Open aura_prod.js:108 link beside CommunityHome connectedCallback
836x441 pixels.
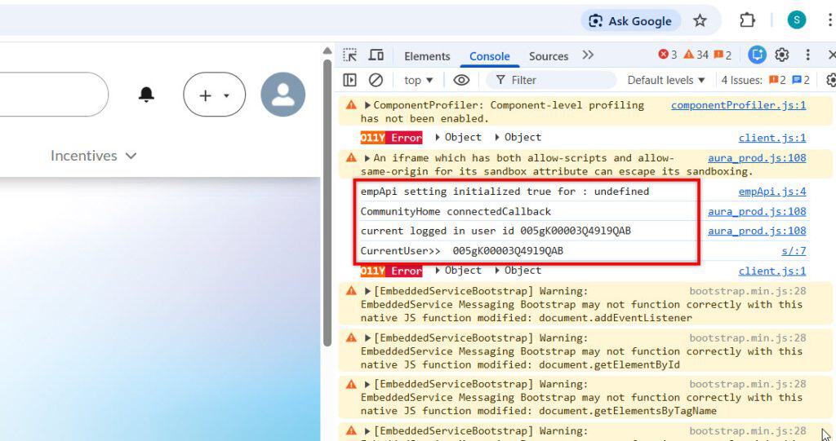click(x=757, y=211)
